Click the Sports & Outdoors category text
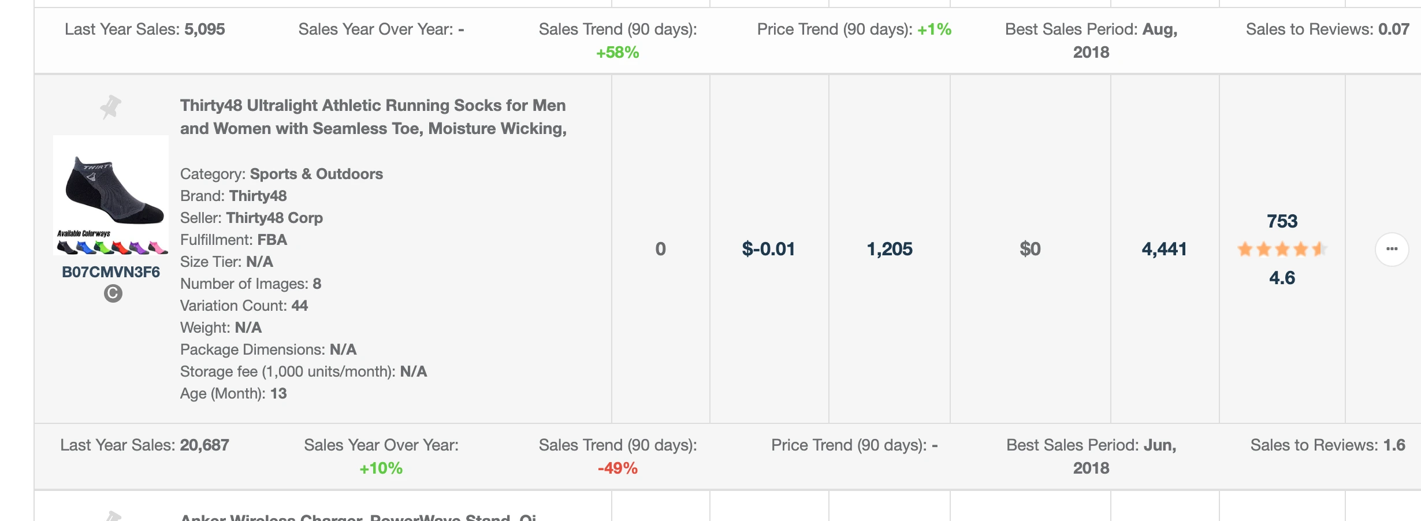The width and height of the screenshot is (1421, 521). click(x=316, y=174)
